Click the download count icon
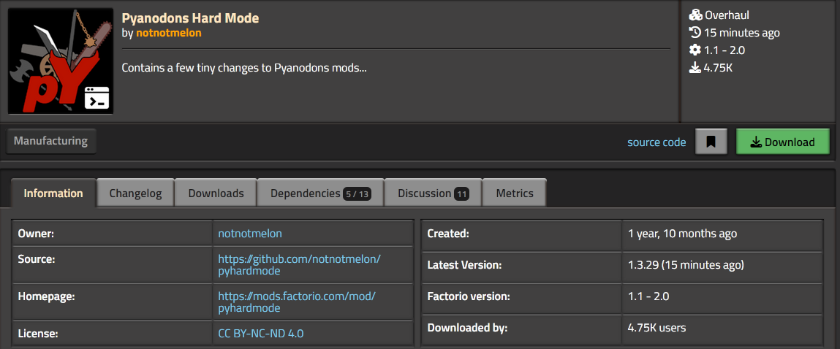The image size is (840, 349). pyautogui.click(x=695, y=68)
